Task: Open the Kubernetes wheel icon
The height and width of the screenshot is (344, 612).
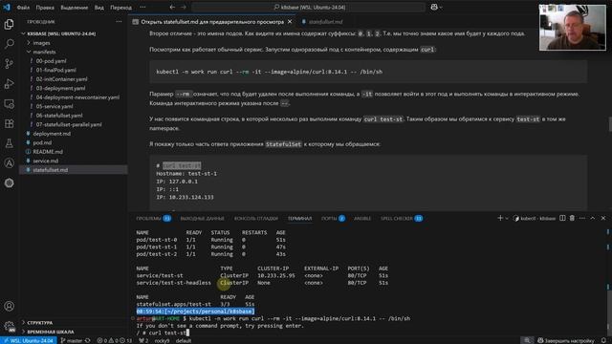Action: [x=9, y=183]
